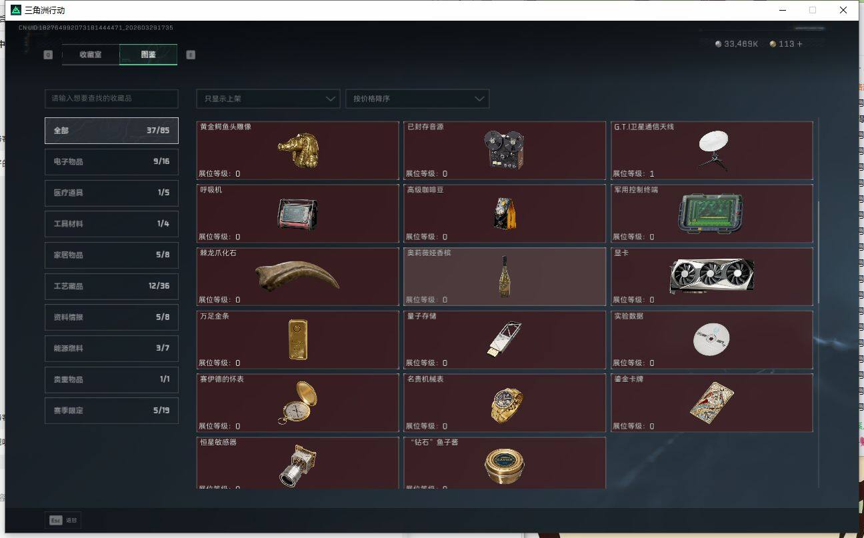This screenshot has height=538, width=864.
Task: Select the 全部 37/85 category
Action: [x=111, y=131]
